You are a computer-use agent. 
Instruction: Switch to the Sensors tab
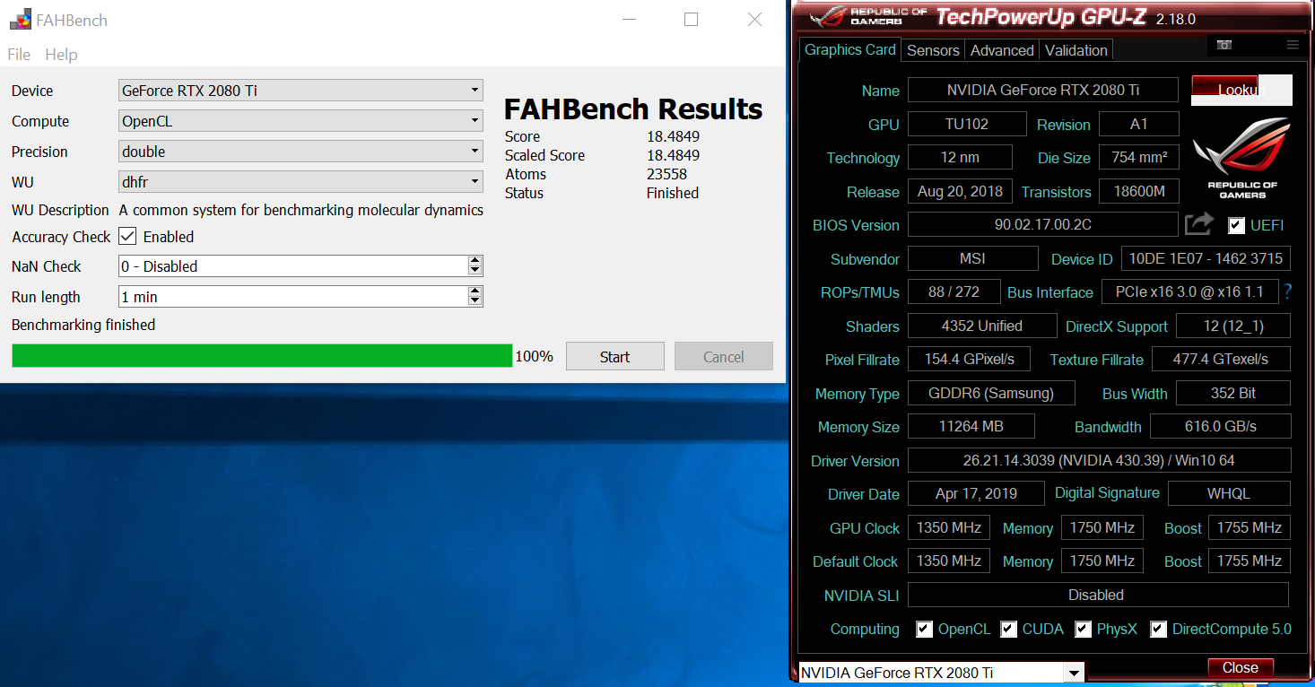click(933, 50)
